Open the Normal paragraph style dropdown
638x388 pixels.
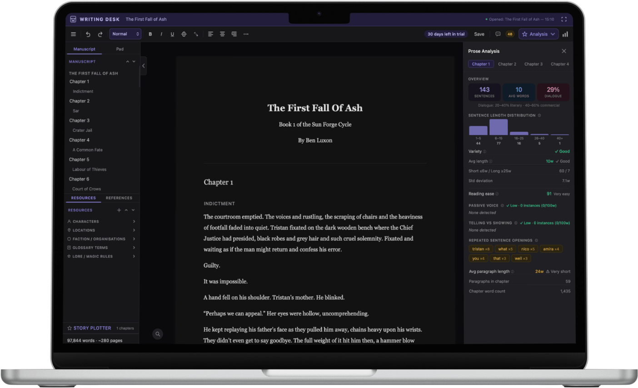point(125,34)
